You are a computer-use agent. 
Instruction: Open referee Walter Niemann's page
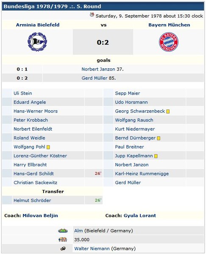[x=92, y=248]
